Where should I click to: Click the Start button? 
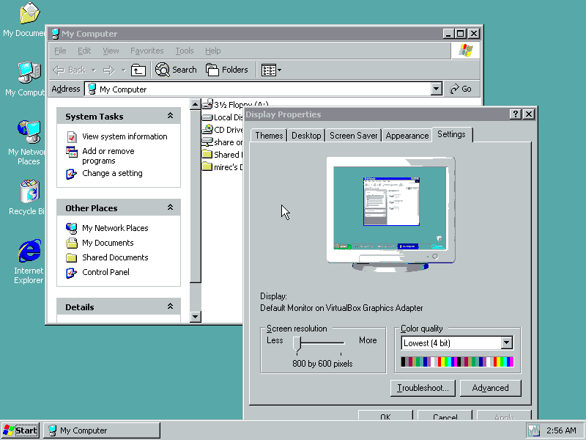[x=21, y=430]
